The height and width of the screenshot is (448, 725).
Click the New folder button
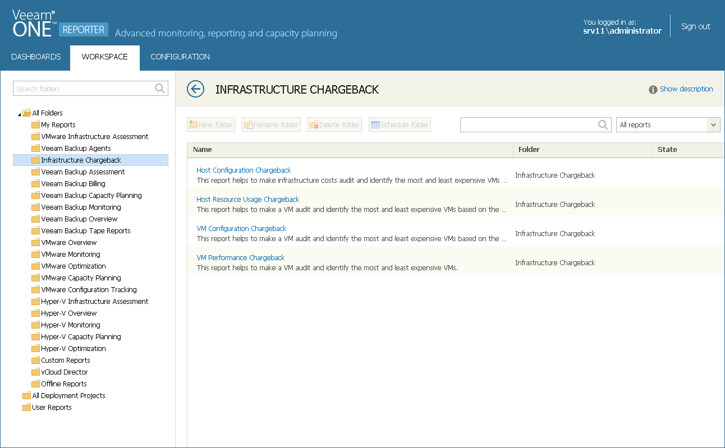[x=211, y=124]
